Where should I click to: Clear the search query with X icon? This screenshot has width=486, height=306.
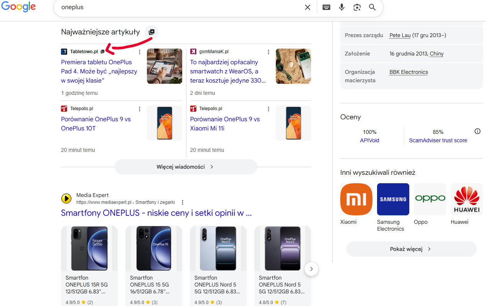tap(308, 7)
